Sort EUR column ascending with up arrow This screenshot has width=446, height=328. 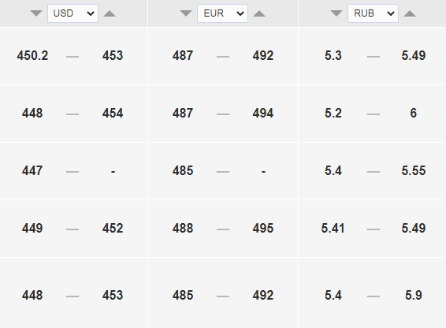pos(259,13)
